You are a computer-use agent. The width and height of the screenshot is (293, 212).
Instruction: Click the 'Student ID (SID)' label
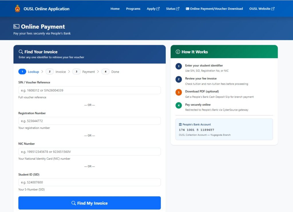(29, 175)
